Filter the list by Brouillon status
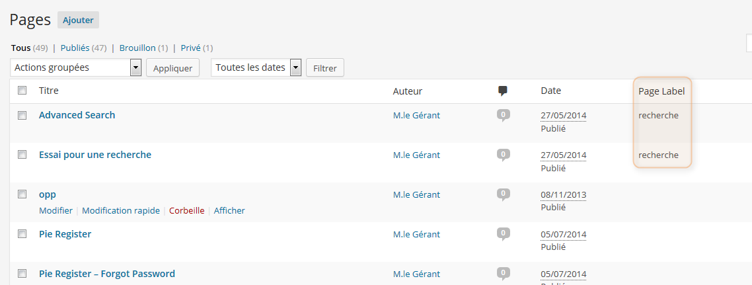Screen dimensions: 752x285 point(137,48)
